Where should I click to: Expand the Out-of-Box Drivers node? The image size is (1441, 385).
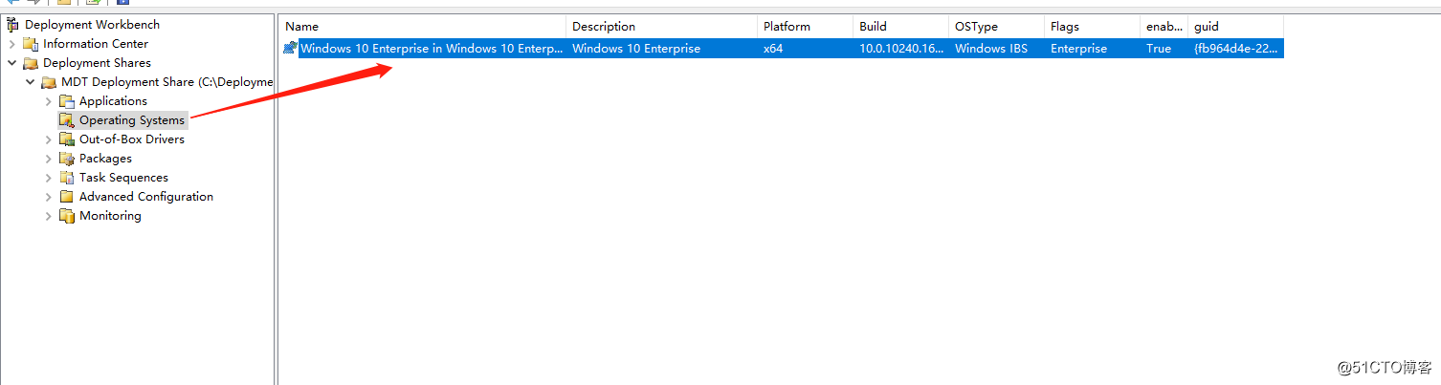point(49,139)
